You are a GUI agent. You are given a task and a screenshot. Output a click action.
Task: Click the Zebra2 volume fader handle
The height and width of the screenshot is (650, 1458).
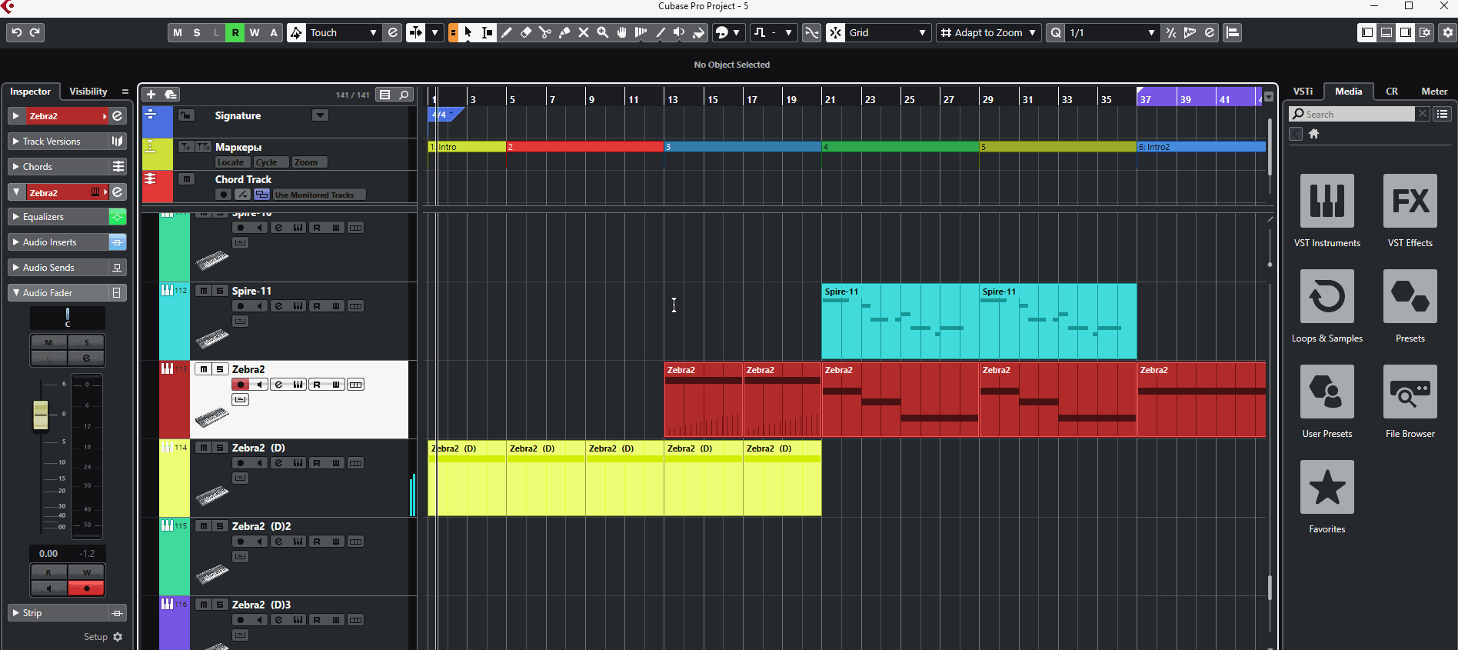41,415
